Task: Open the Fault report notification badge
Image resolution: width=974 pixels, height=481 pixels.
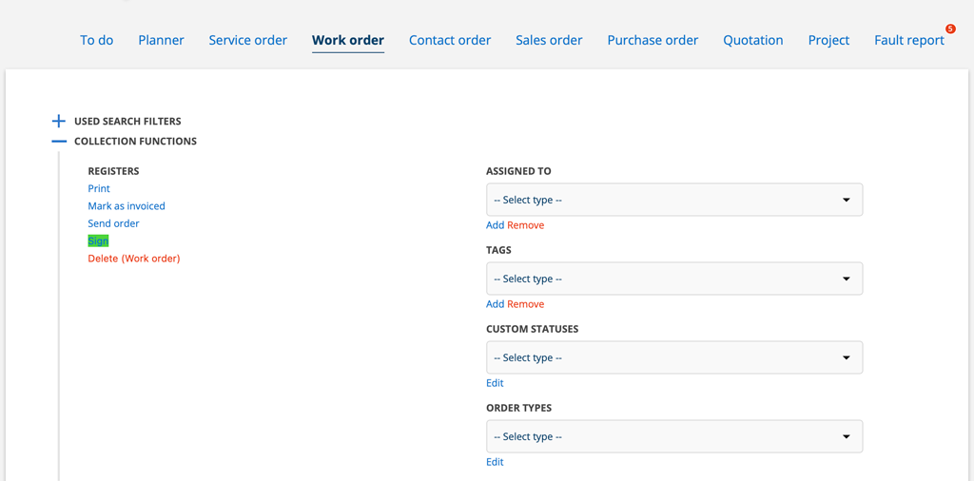Action: pos(949,29)
